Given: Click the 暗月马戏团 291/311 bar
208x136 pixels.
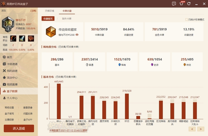Looking at the screenshot, I should click(93, 107).
